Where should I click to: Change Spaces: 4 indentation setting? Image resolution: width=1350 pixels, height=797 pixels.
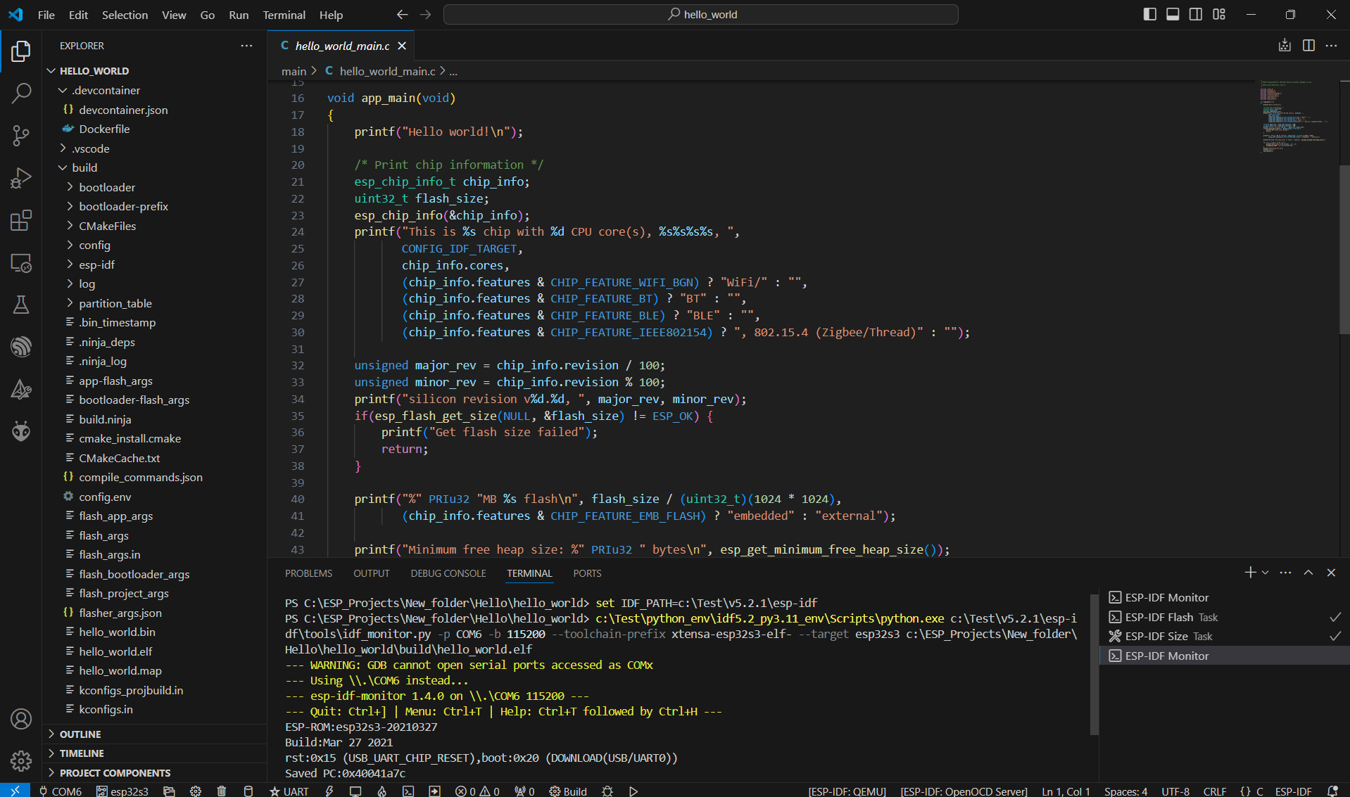(1125, 791)
